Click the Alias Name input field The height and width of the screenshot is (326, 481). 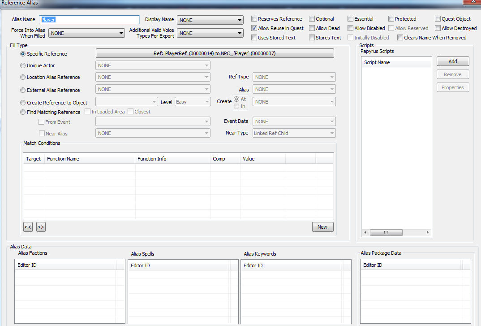(x=89, y=20)
